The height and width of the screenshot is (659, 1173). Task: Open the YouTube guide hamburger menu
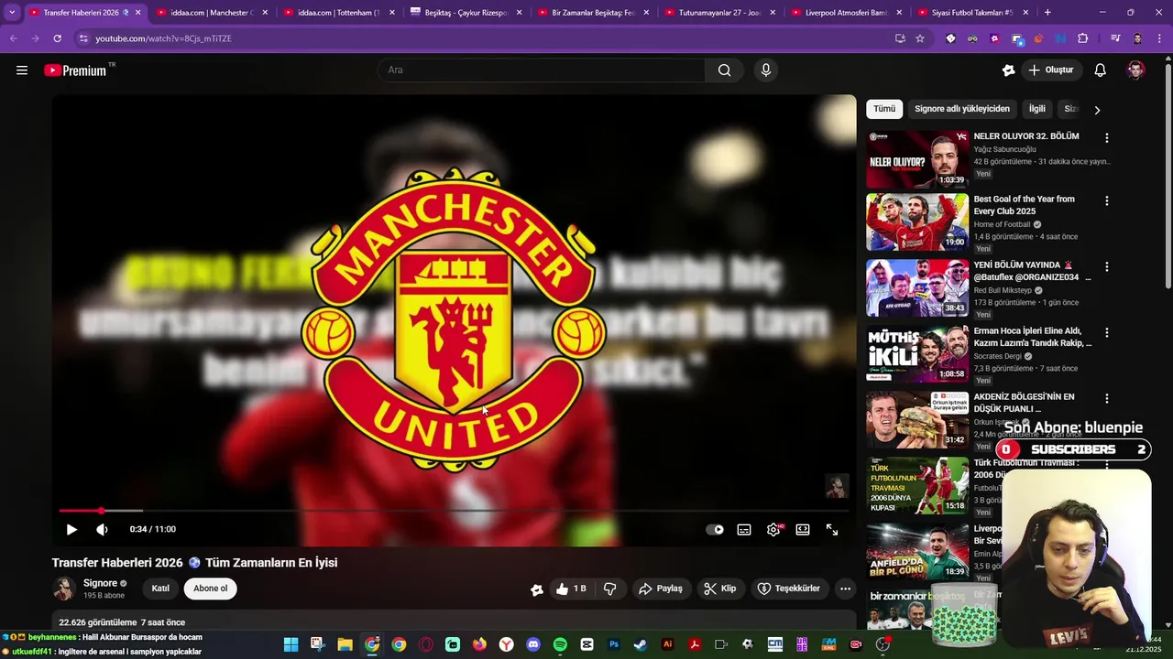point(22,70)
